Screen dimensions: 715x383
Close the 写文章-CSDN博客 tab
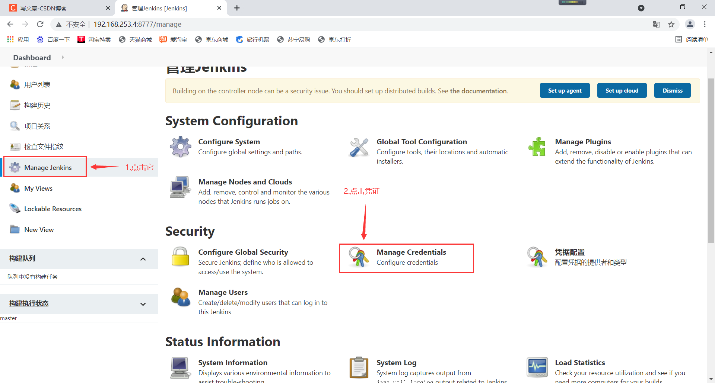(x=108, y=8)
